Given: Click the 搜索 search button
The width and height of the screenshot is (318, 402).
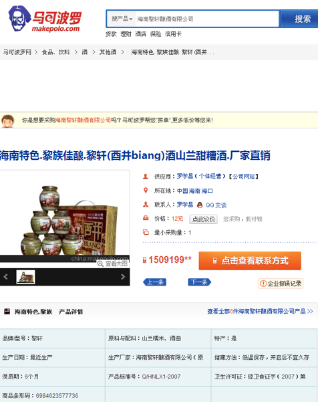Looking at the screenshot, I should [300, 19].
